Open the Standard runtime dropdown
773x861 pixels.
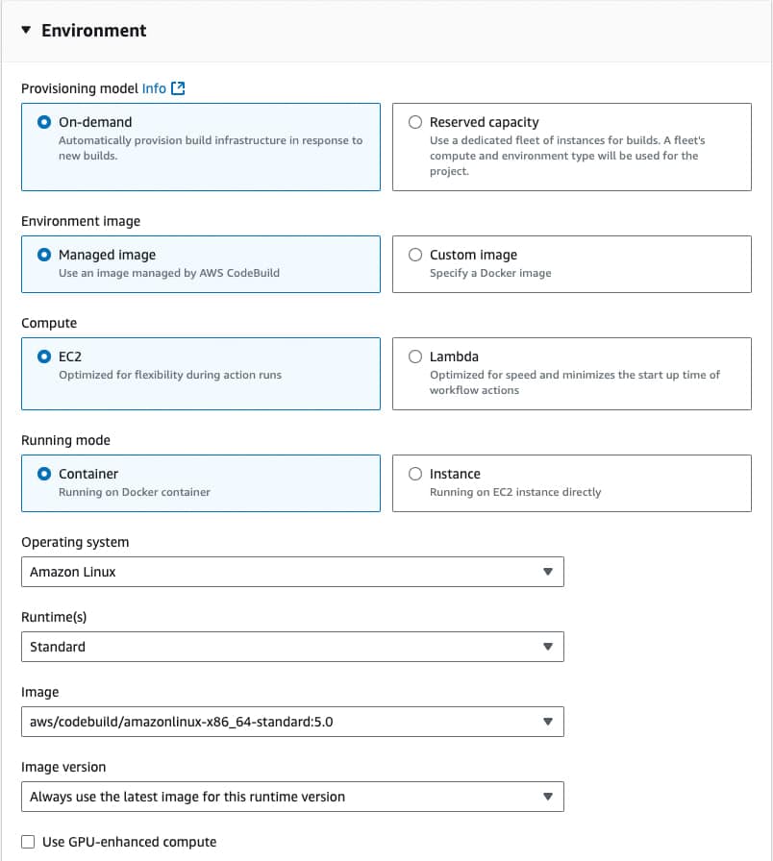click(292, 647)
